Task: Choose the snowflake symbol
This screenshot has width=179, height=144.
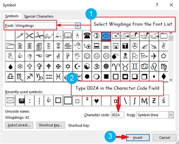Action: coord(20,66)
